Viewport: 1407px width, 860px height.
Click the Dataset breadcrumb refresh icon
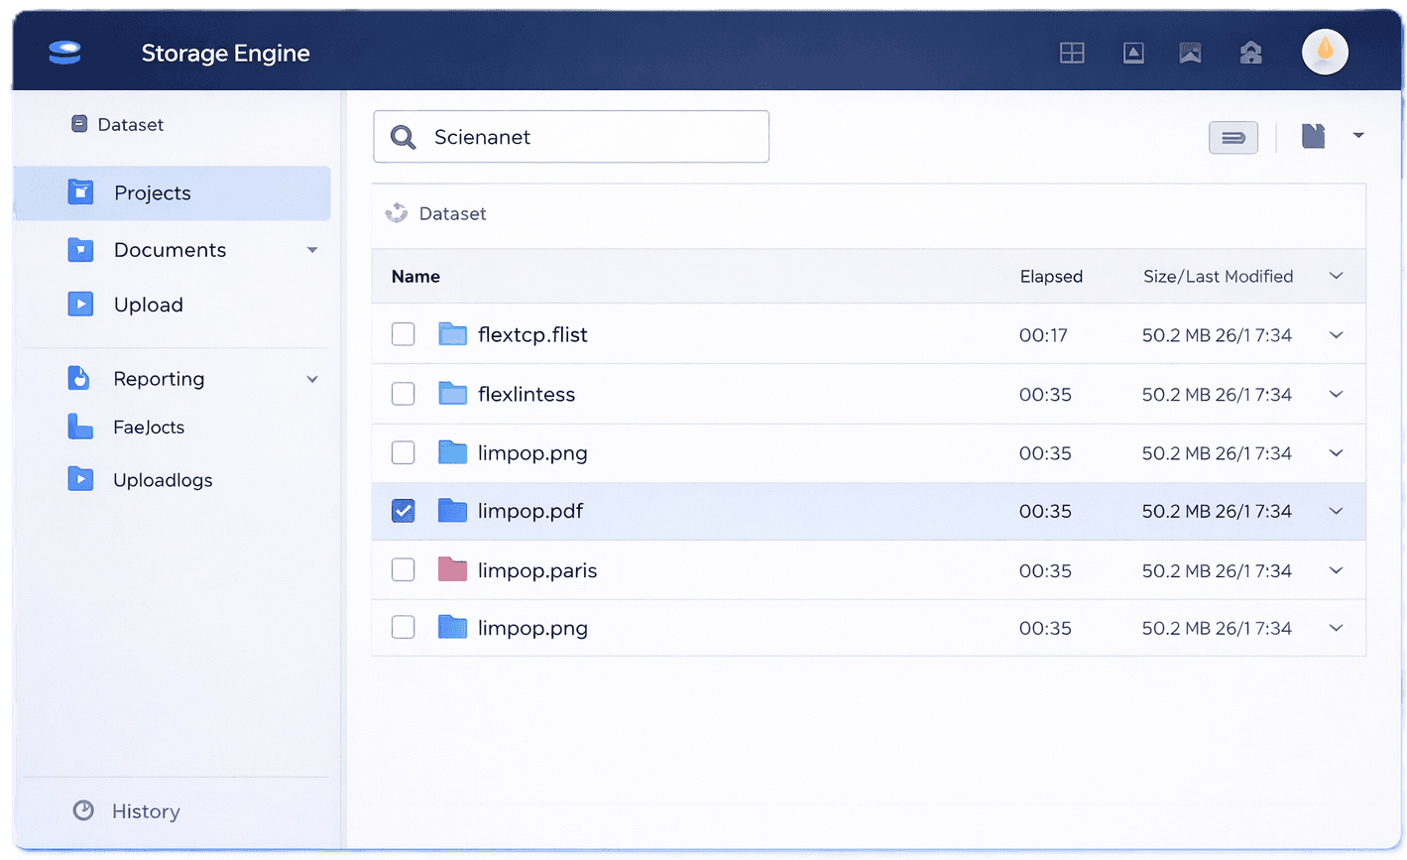point(397,213)
